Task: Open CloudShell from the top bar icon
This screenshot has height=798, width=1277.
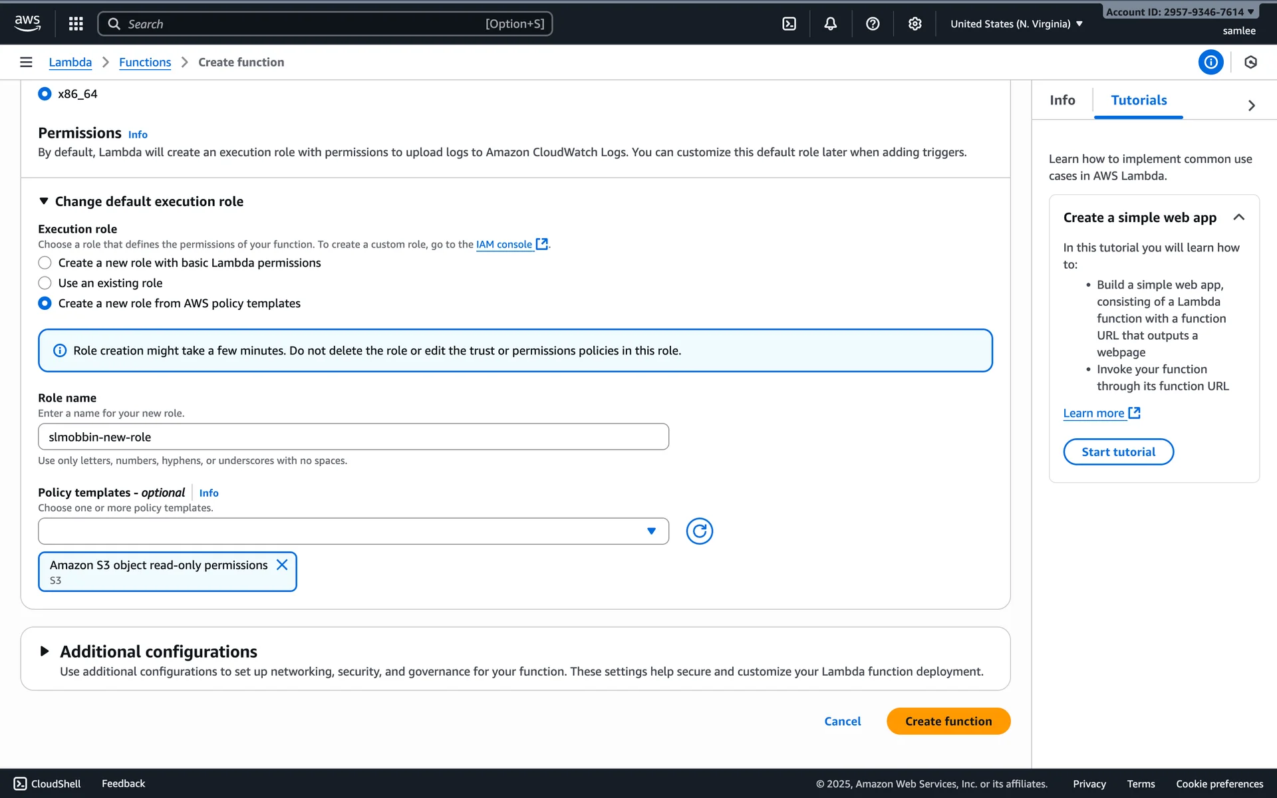Action: coord(789,24)
